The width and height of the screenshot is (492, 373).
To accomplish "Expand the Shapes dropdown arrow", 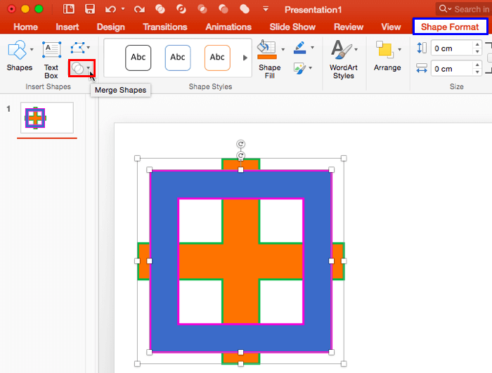I will coord(32,50).
